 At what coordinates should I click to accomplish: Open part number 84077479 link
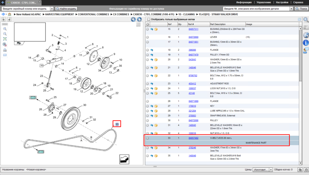pos(193,55)
